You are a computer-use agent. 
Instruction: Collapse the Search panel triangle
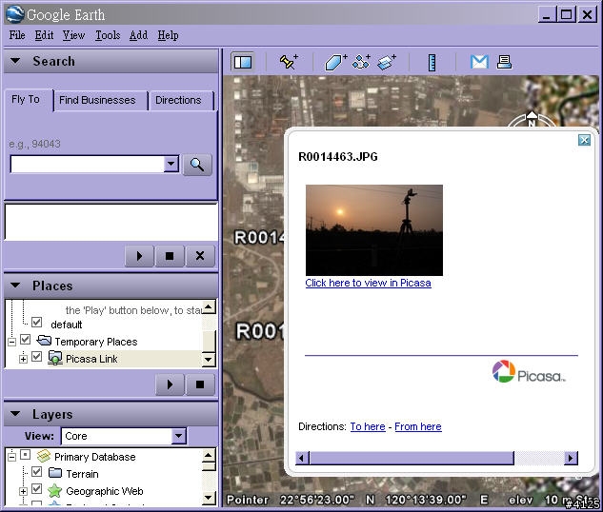pyautogui.click(x=15, y=61)
